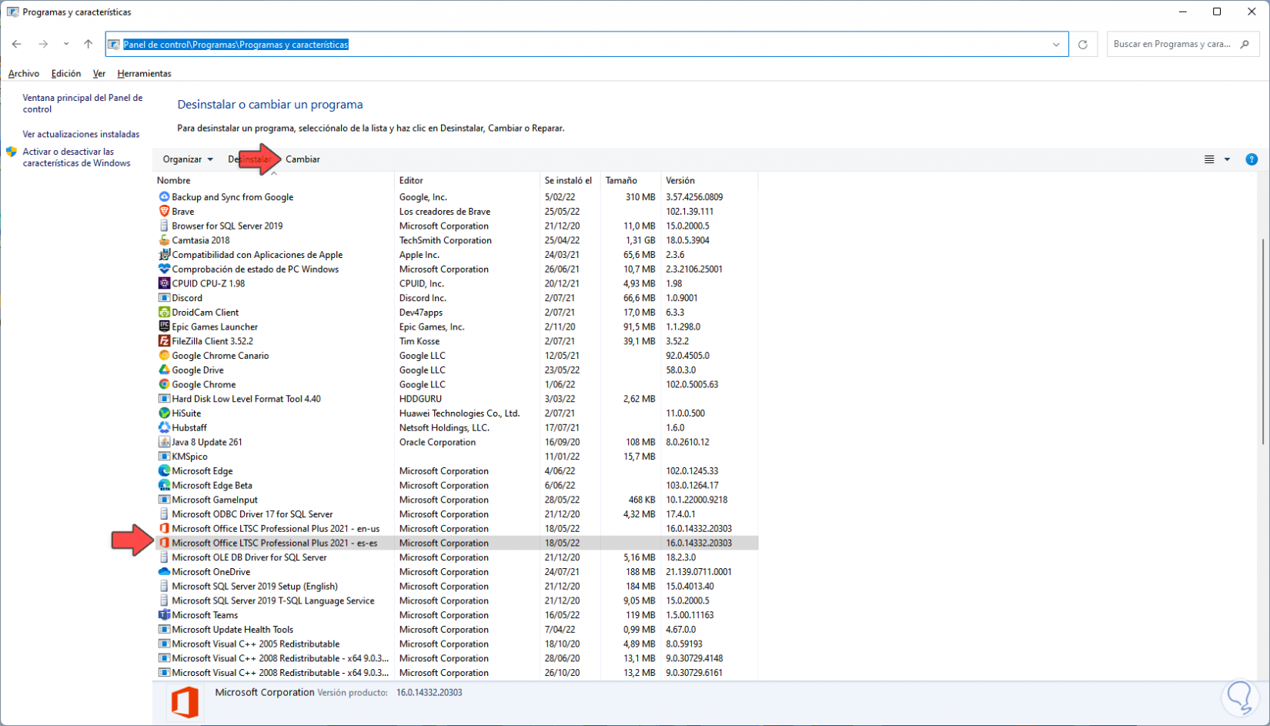Click the Google Chrome Canario icon
The image size is (1270, 726).
164,356
